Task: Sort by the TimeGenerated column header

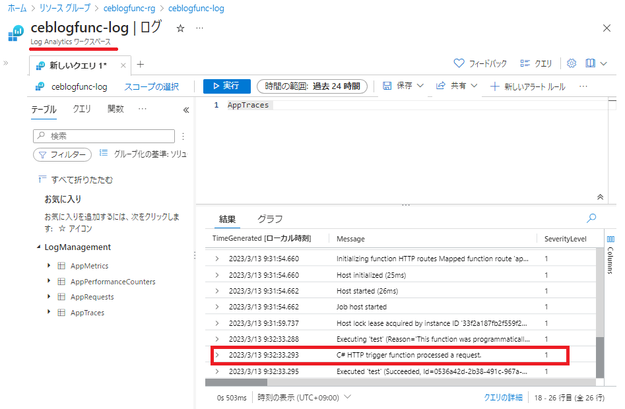Action: point(261,238)
